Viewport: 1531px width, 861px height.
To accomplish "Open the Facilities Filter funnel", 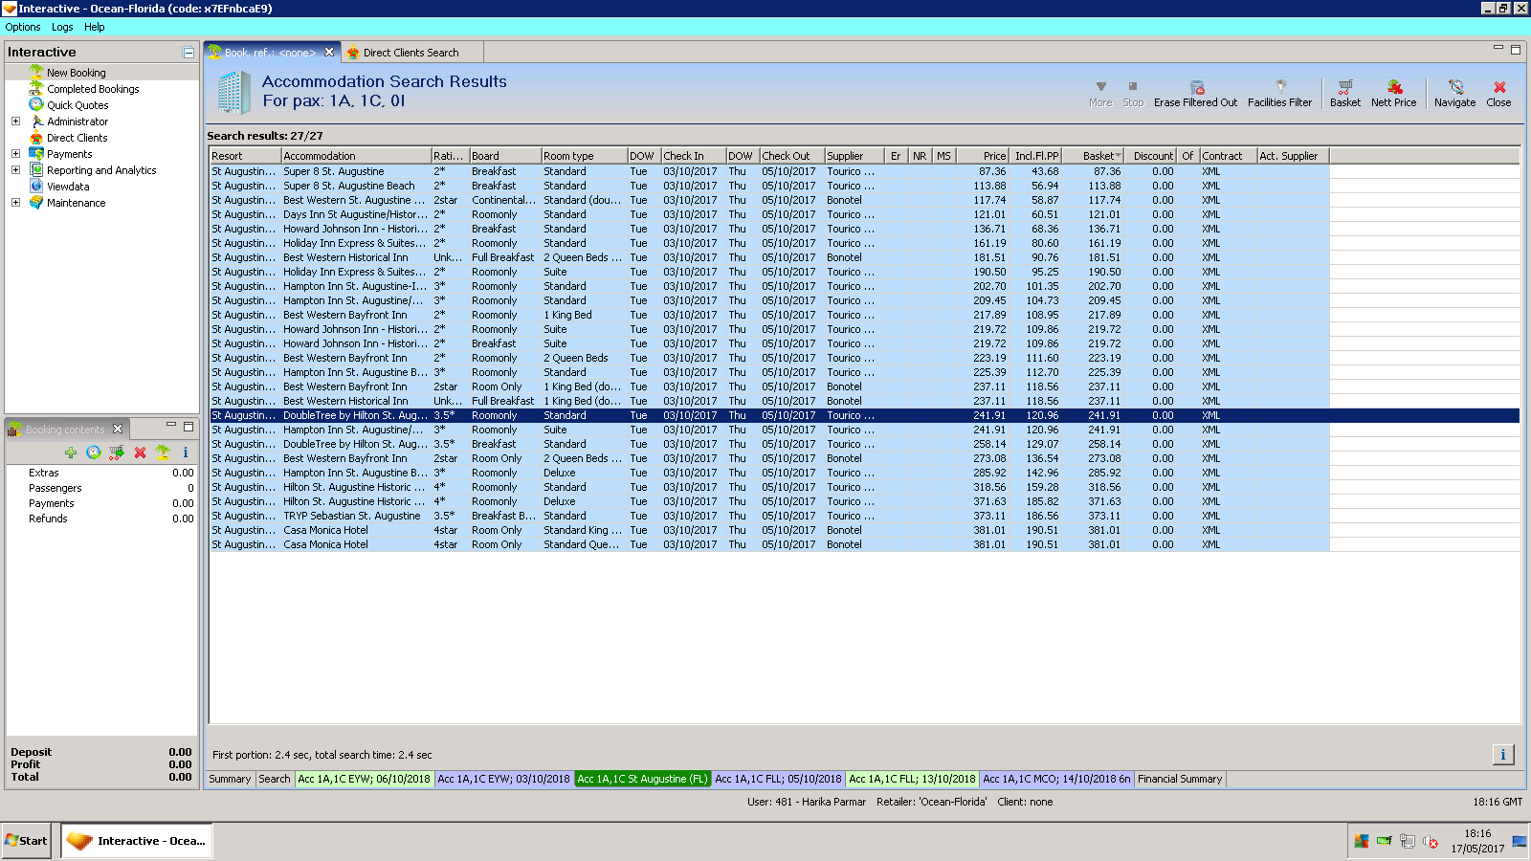I will coord(1280,88).
